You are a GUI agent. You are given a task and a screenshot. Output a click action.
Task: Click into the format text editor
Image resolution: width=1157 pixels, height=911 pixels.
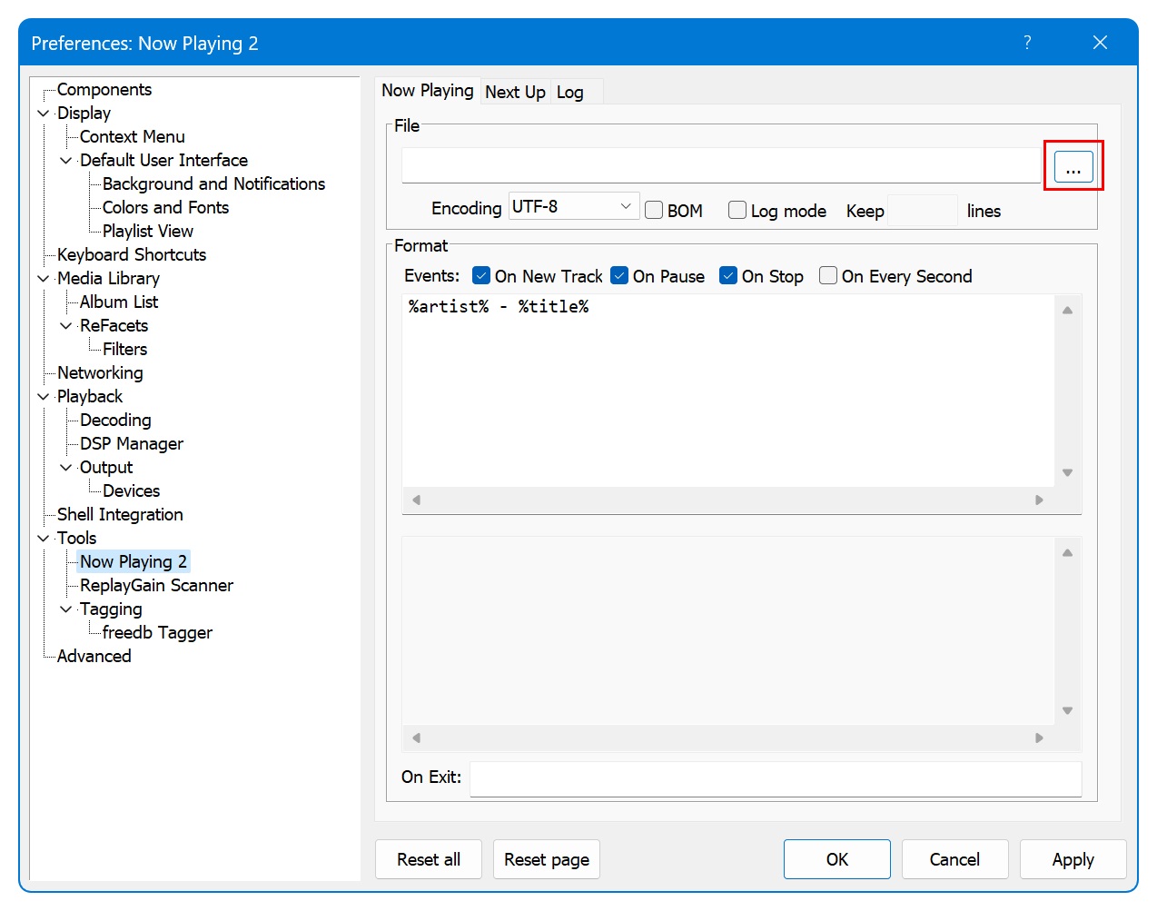pyautogui.click(x=728, y=391)
